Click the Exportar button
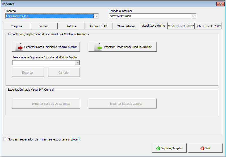226x157 pixels. (28, 73)
